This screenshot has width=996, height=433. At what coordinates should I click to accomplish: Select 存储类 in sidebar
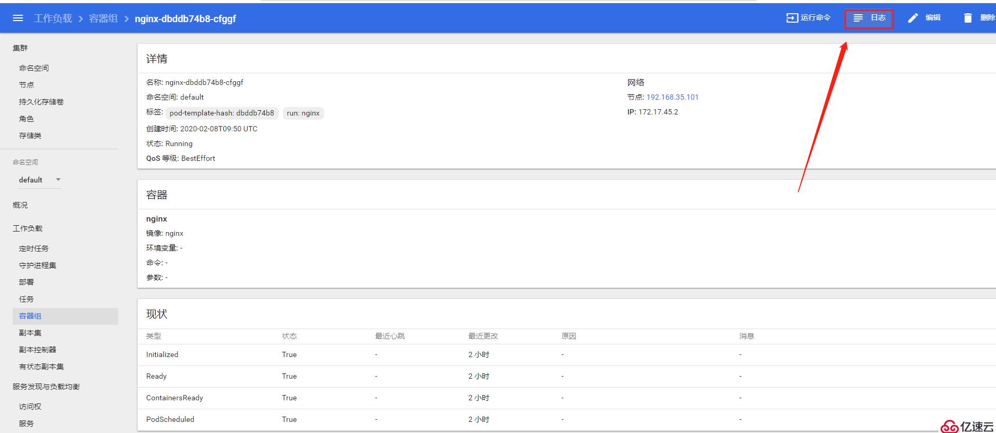30,136
